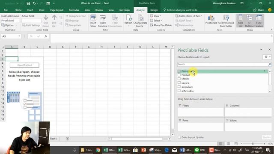Open PowerPoint from the taskbar
The width and height of the screenshot is (274, 154).
point(144,150)
